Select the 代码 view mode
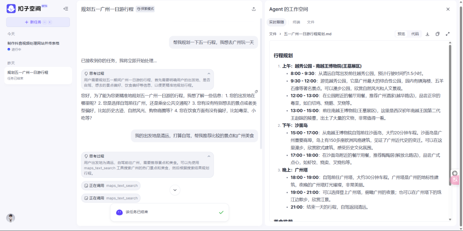Viewport: 463px width, 231px height. tap(415, 34)
